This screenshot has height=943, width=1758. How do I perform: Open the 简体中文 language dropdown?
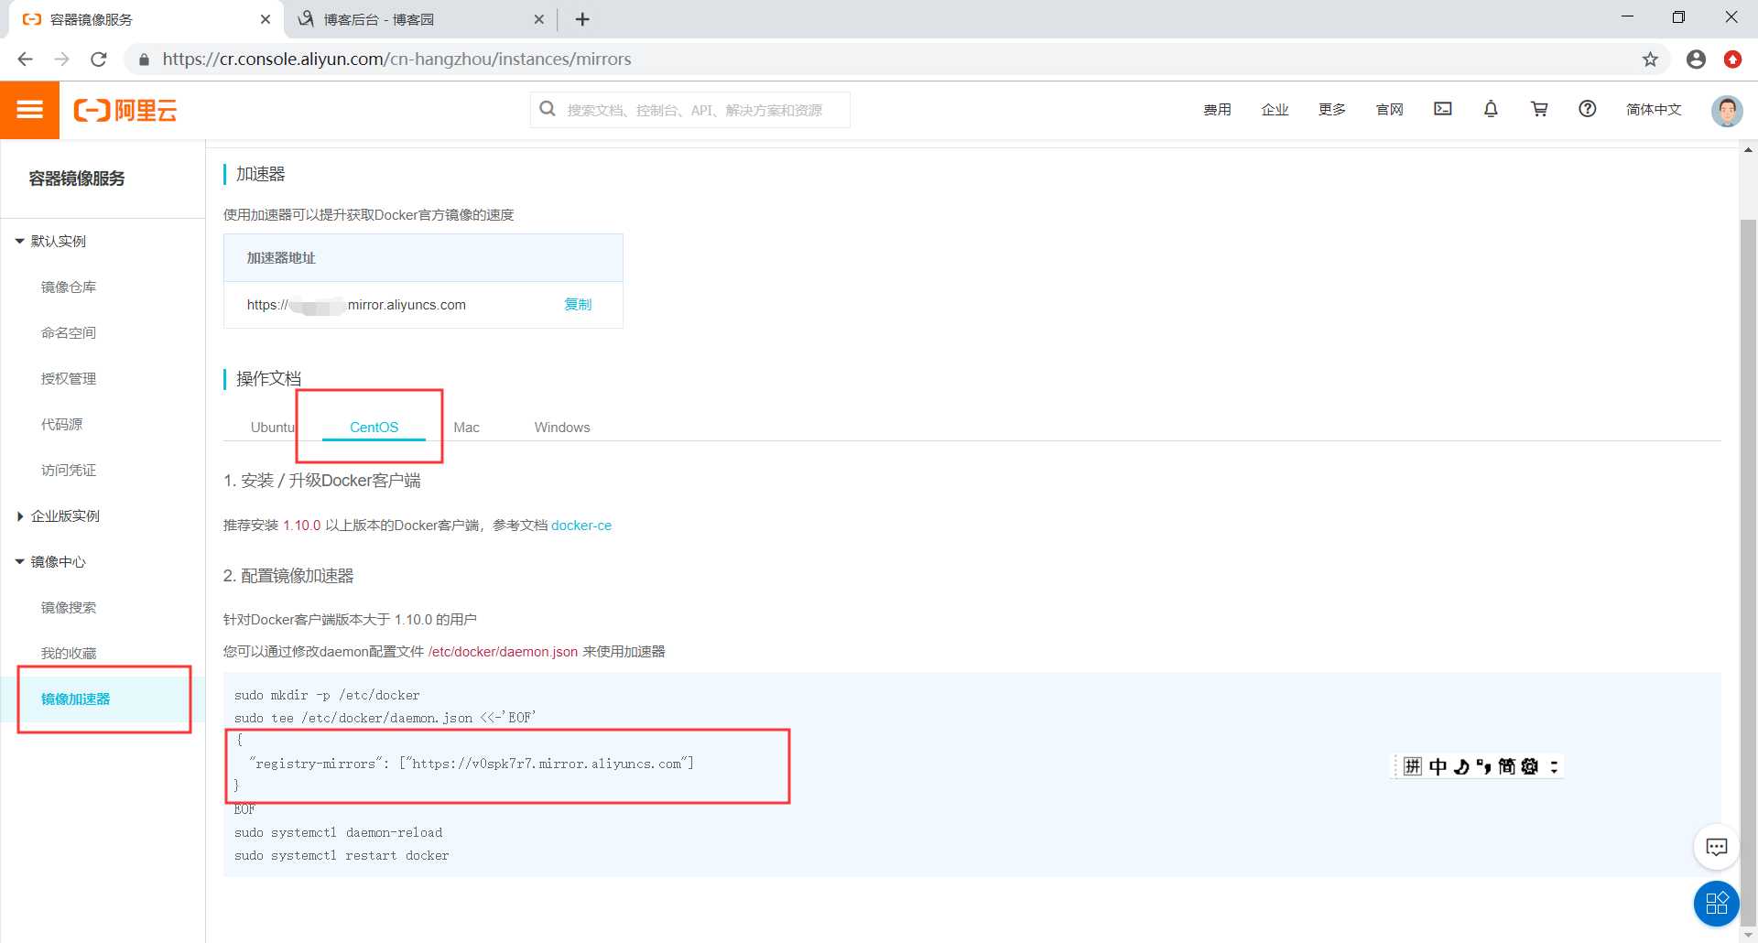click(x=1654, y=109)
